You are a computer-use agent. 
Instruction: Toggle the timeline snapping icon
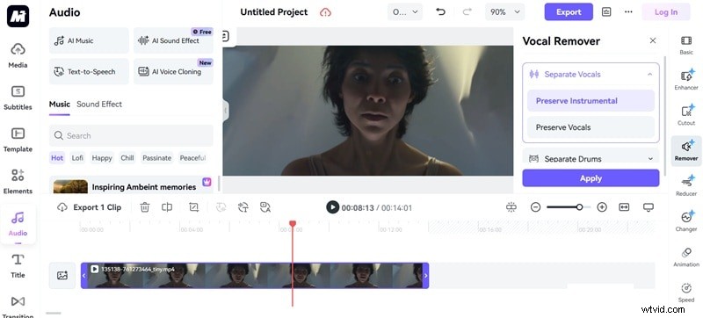[x=511, y=207]
